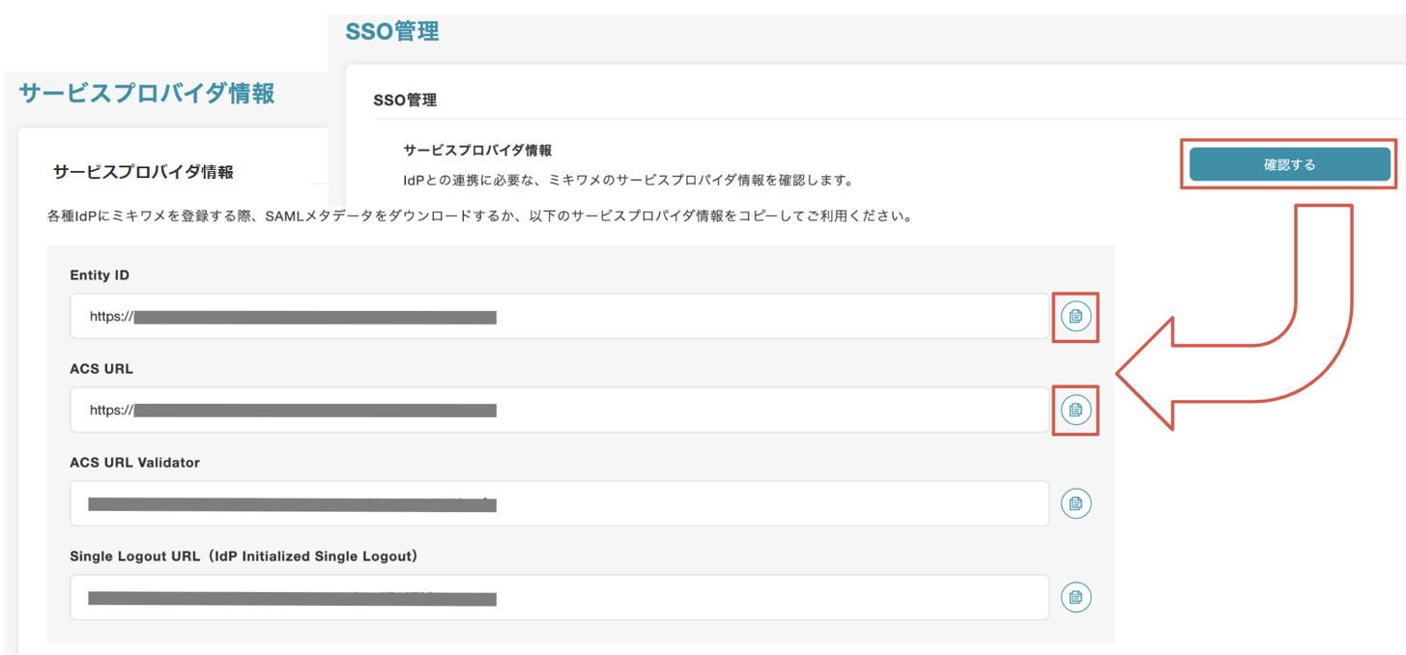Click the IdPとの連携に必要な description text
This screenshot has height=655, width=1406.
[x=628, y=180]
